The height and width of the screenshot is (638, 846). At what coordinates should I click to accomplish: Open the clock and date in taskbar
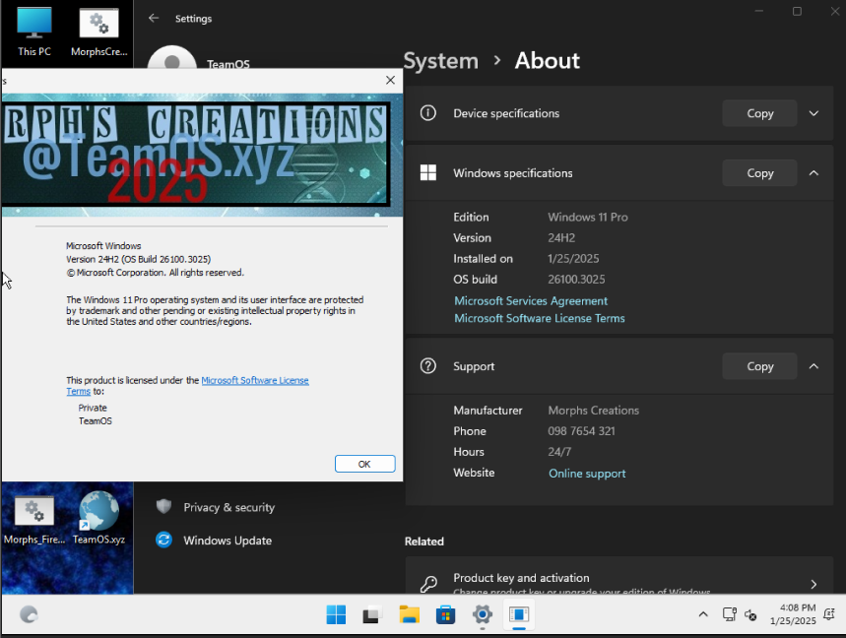click(793, 614)
